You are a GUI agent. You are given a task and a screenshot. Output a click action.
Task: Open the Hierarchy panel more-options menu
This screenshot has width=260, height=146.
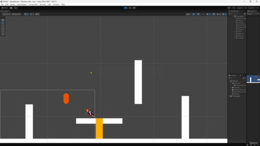pos(245,11)
